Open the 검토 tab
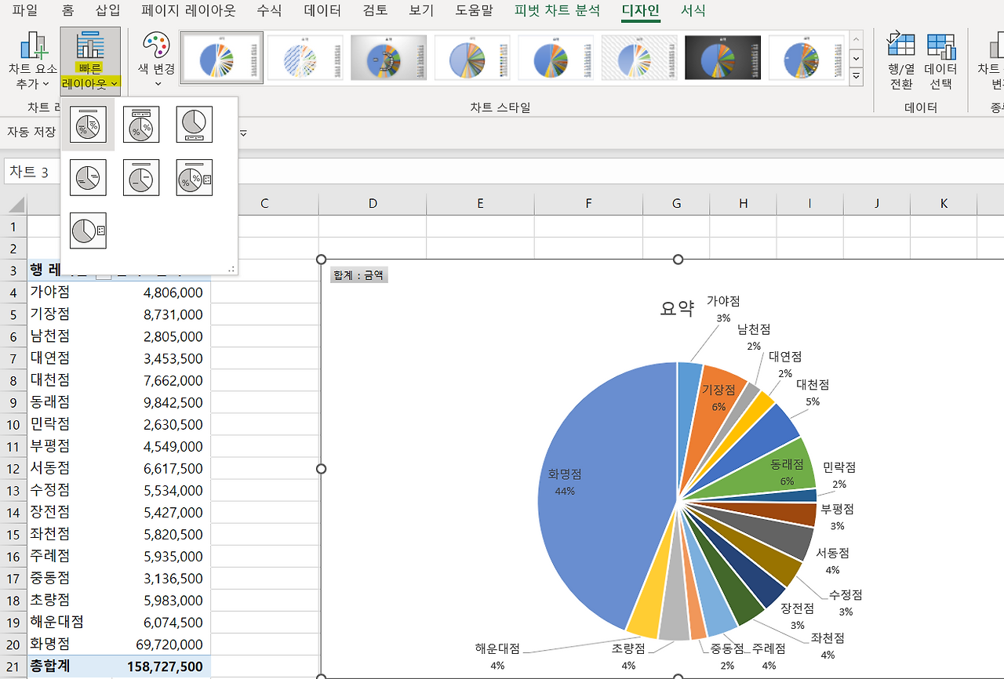 click(374, 10)
